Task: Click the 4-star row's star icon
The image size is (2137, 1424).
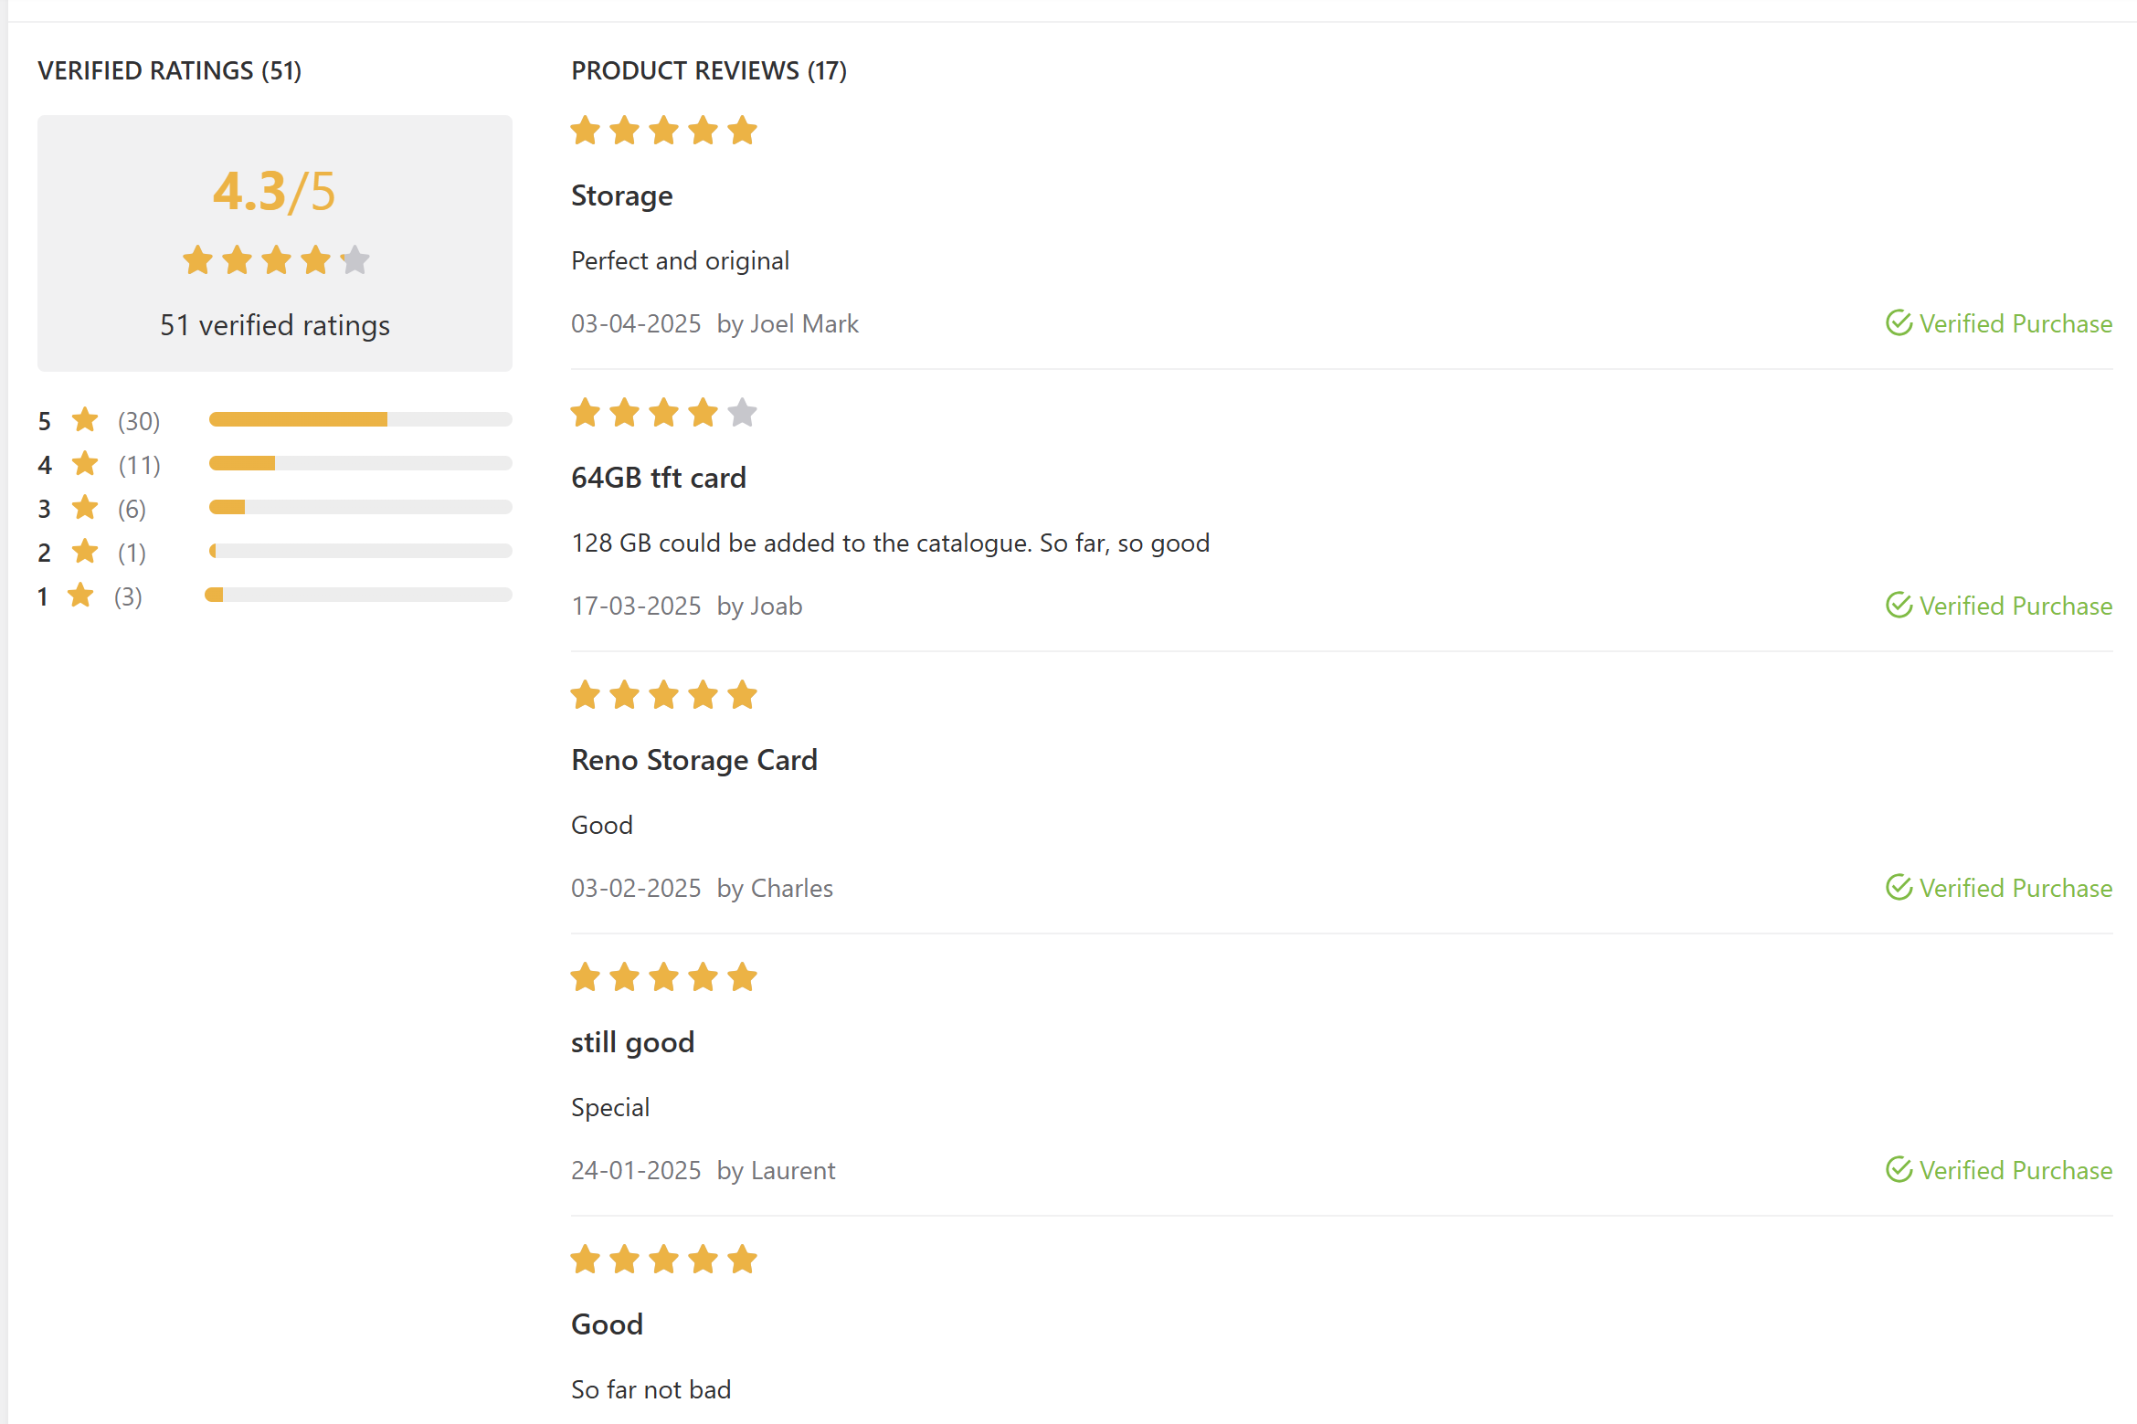Action: pyautogui.click(x=85, y=464)
